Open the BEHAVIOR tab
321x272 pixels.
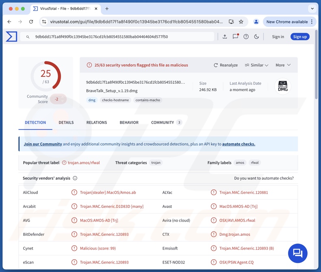129,122
